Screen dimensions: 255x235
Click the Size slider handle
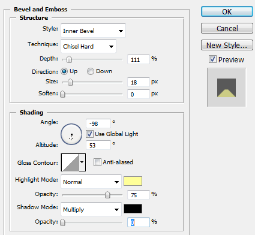(70, 82)
